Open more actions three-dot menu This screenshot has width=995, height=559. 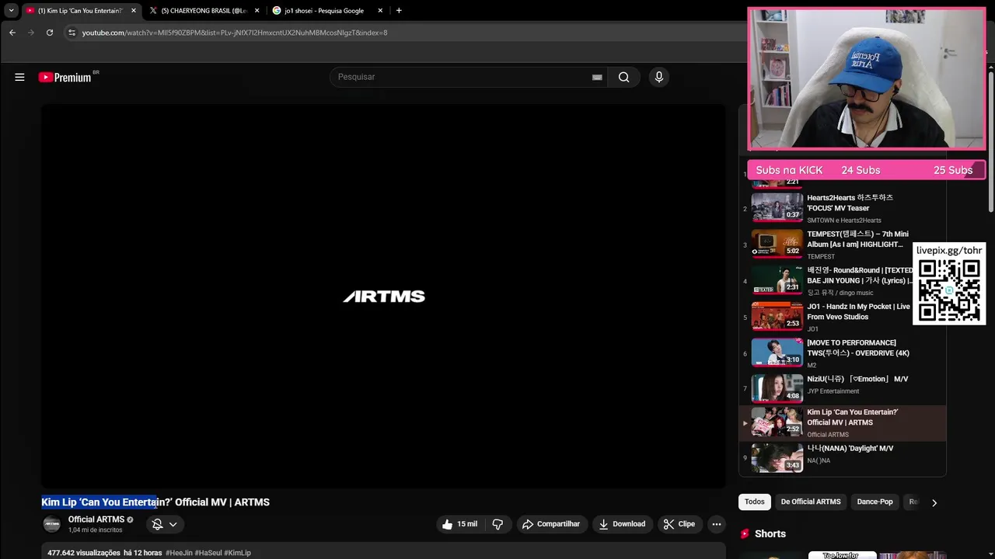(717, 524)
